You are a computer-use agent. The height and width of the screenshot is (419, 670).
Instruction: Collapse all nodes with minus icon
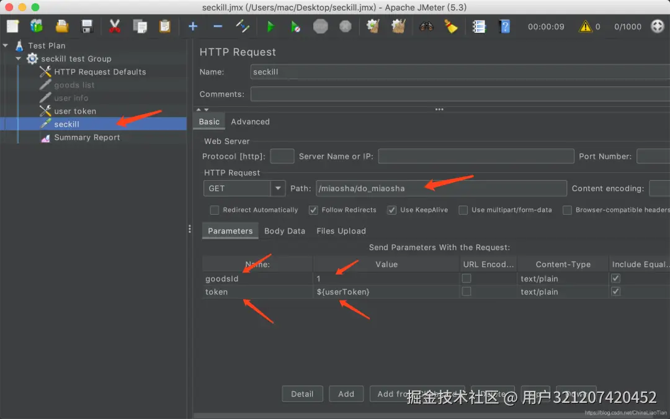coord(218,27)
